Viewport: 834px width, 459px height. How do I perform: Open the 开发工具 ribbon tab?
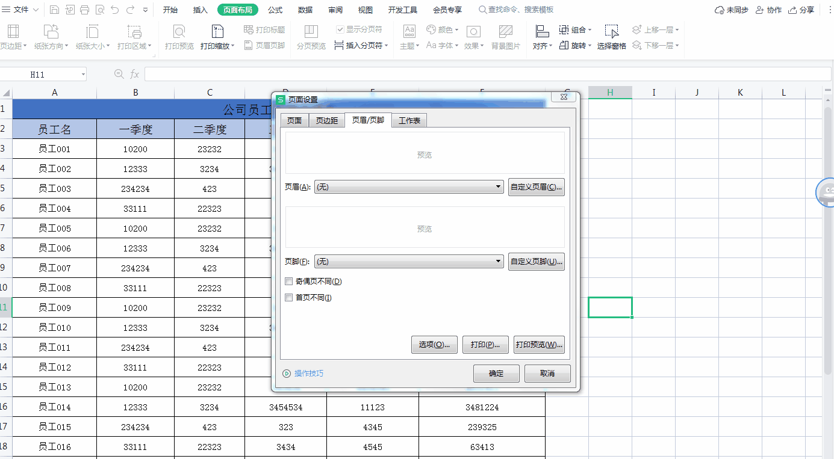point(403,10)
